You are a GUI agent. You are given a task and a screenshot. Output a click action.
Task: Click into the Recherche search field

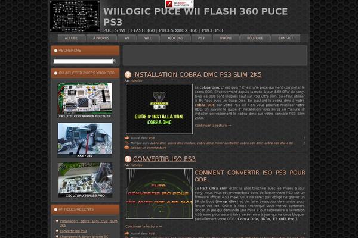point(83,61)
